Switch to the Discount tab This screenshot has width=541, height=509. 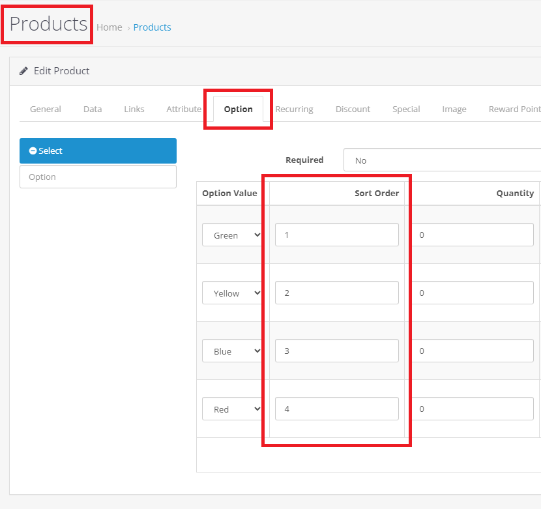coord(353,109)
